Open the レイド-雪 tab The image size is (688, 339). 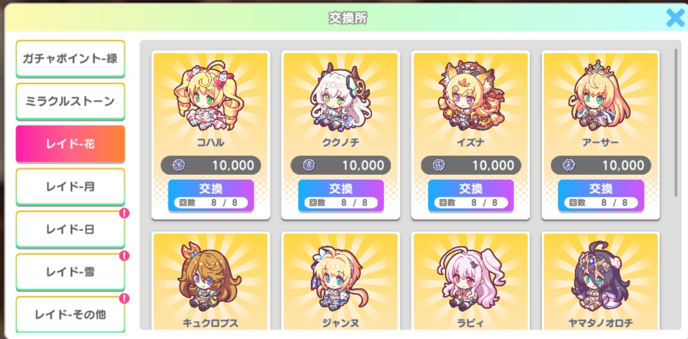(x=70, y=272)
